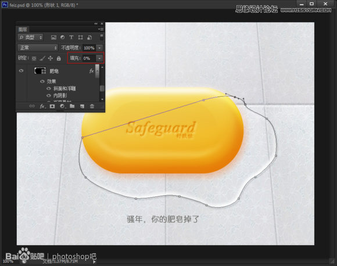Select the 图层 panel tab
Screen dimensions: 337x266
[x=23, y=30]
